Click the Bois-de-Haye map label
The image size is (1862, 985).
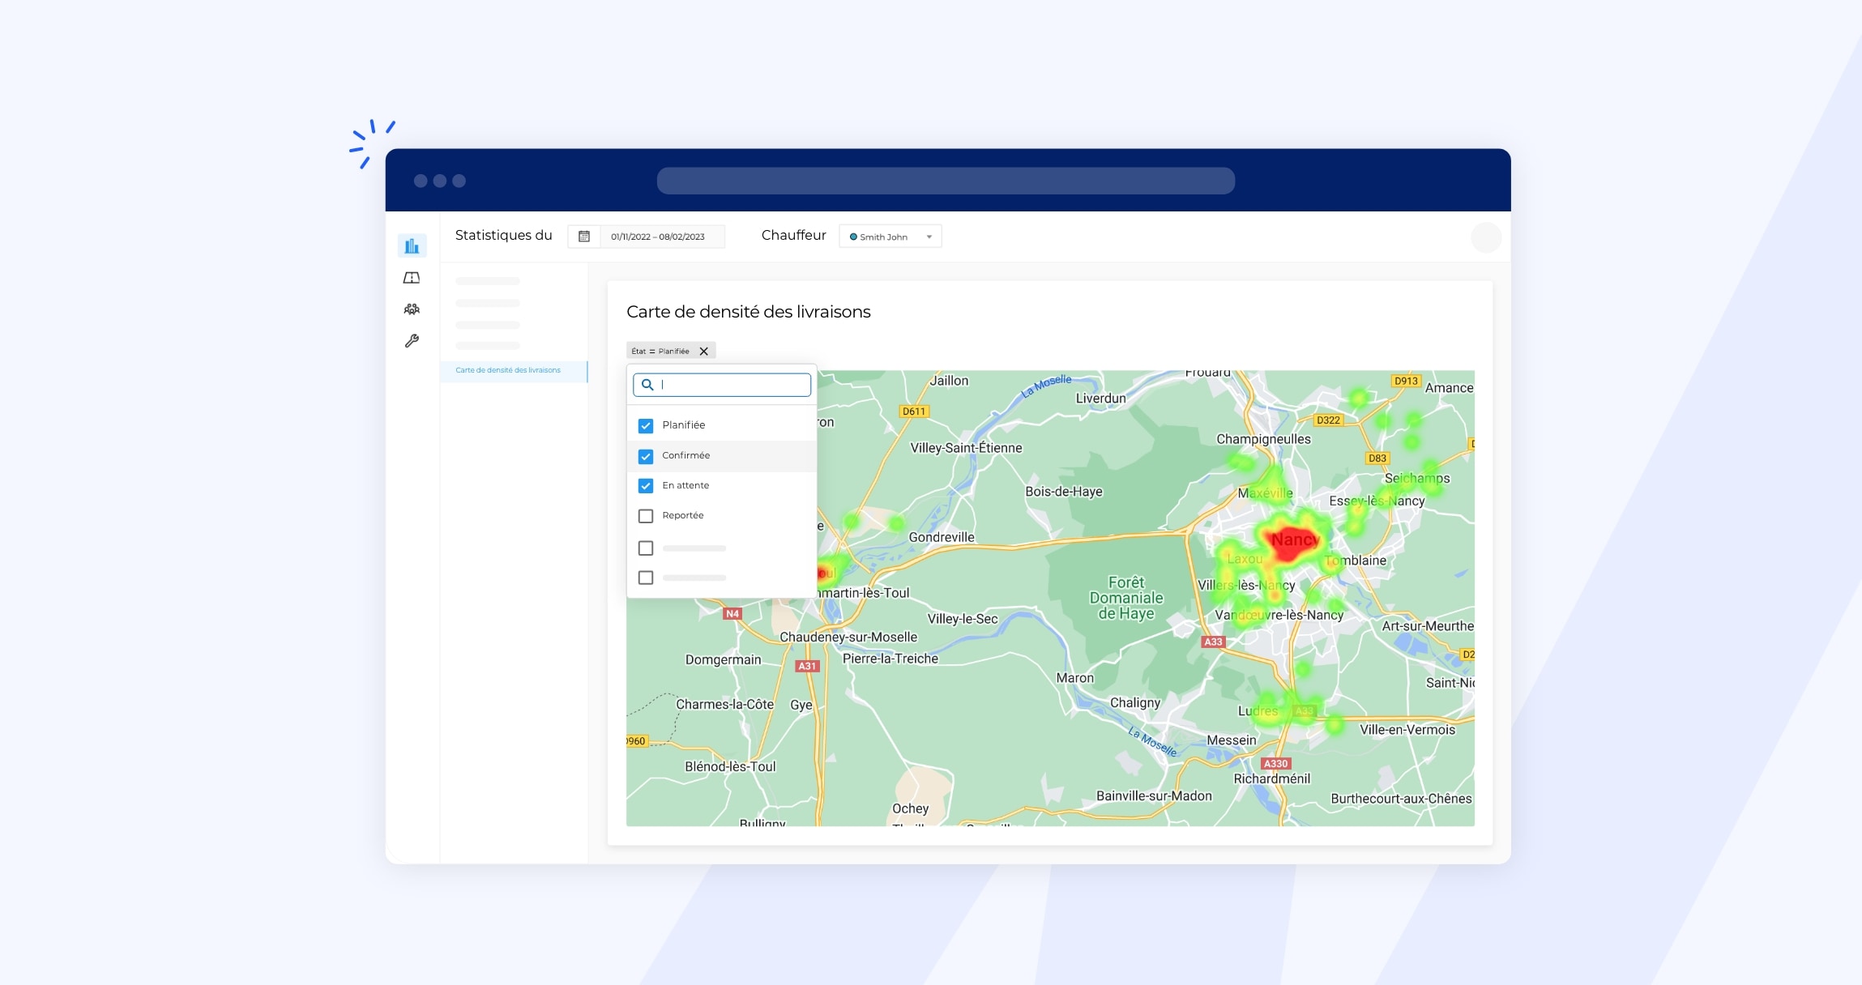click(1064, 492)
